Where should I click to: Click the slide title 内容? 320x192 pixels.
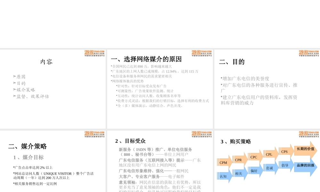click(46, 62)
